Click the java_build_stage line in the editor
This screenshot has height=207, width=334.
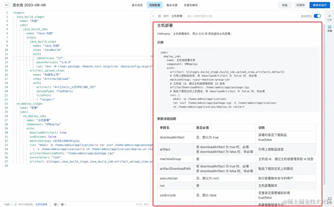[30, 17]
